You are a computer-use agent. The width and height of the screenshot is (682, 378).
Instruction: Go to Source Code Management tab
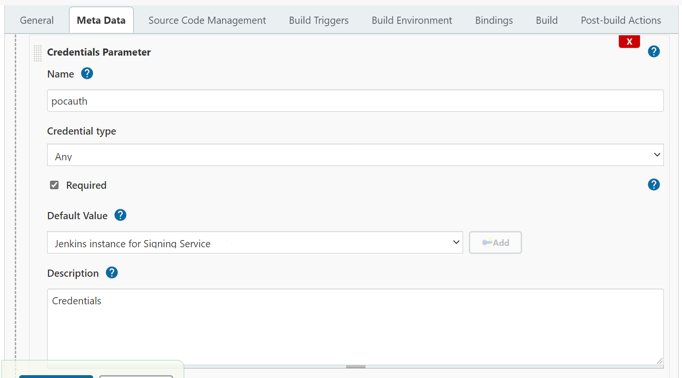click(207, 20)
